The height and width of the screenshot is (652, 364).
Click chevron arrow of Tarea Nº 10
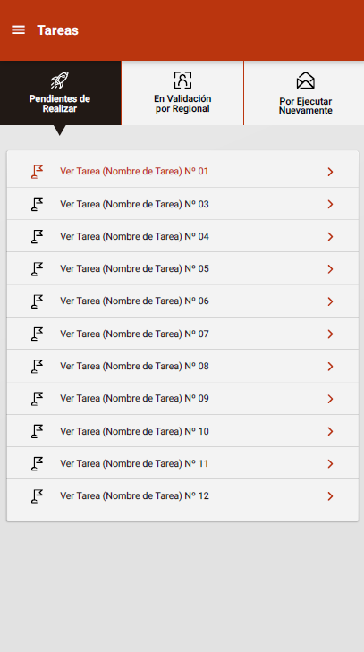tap(330, 432)
